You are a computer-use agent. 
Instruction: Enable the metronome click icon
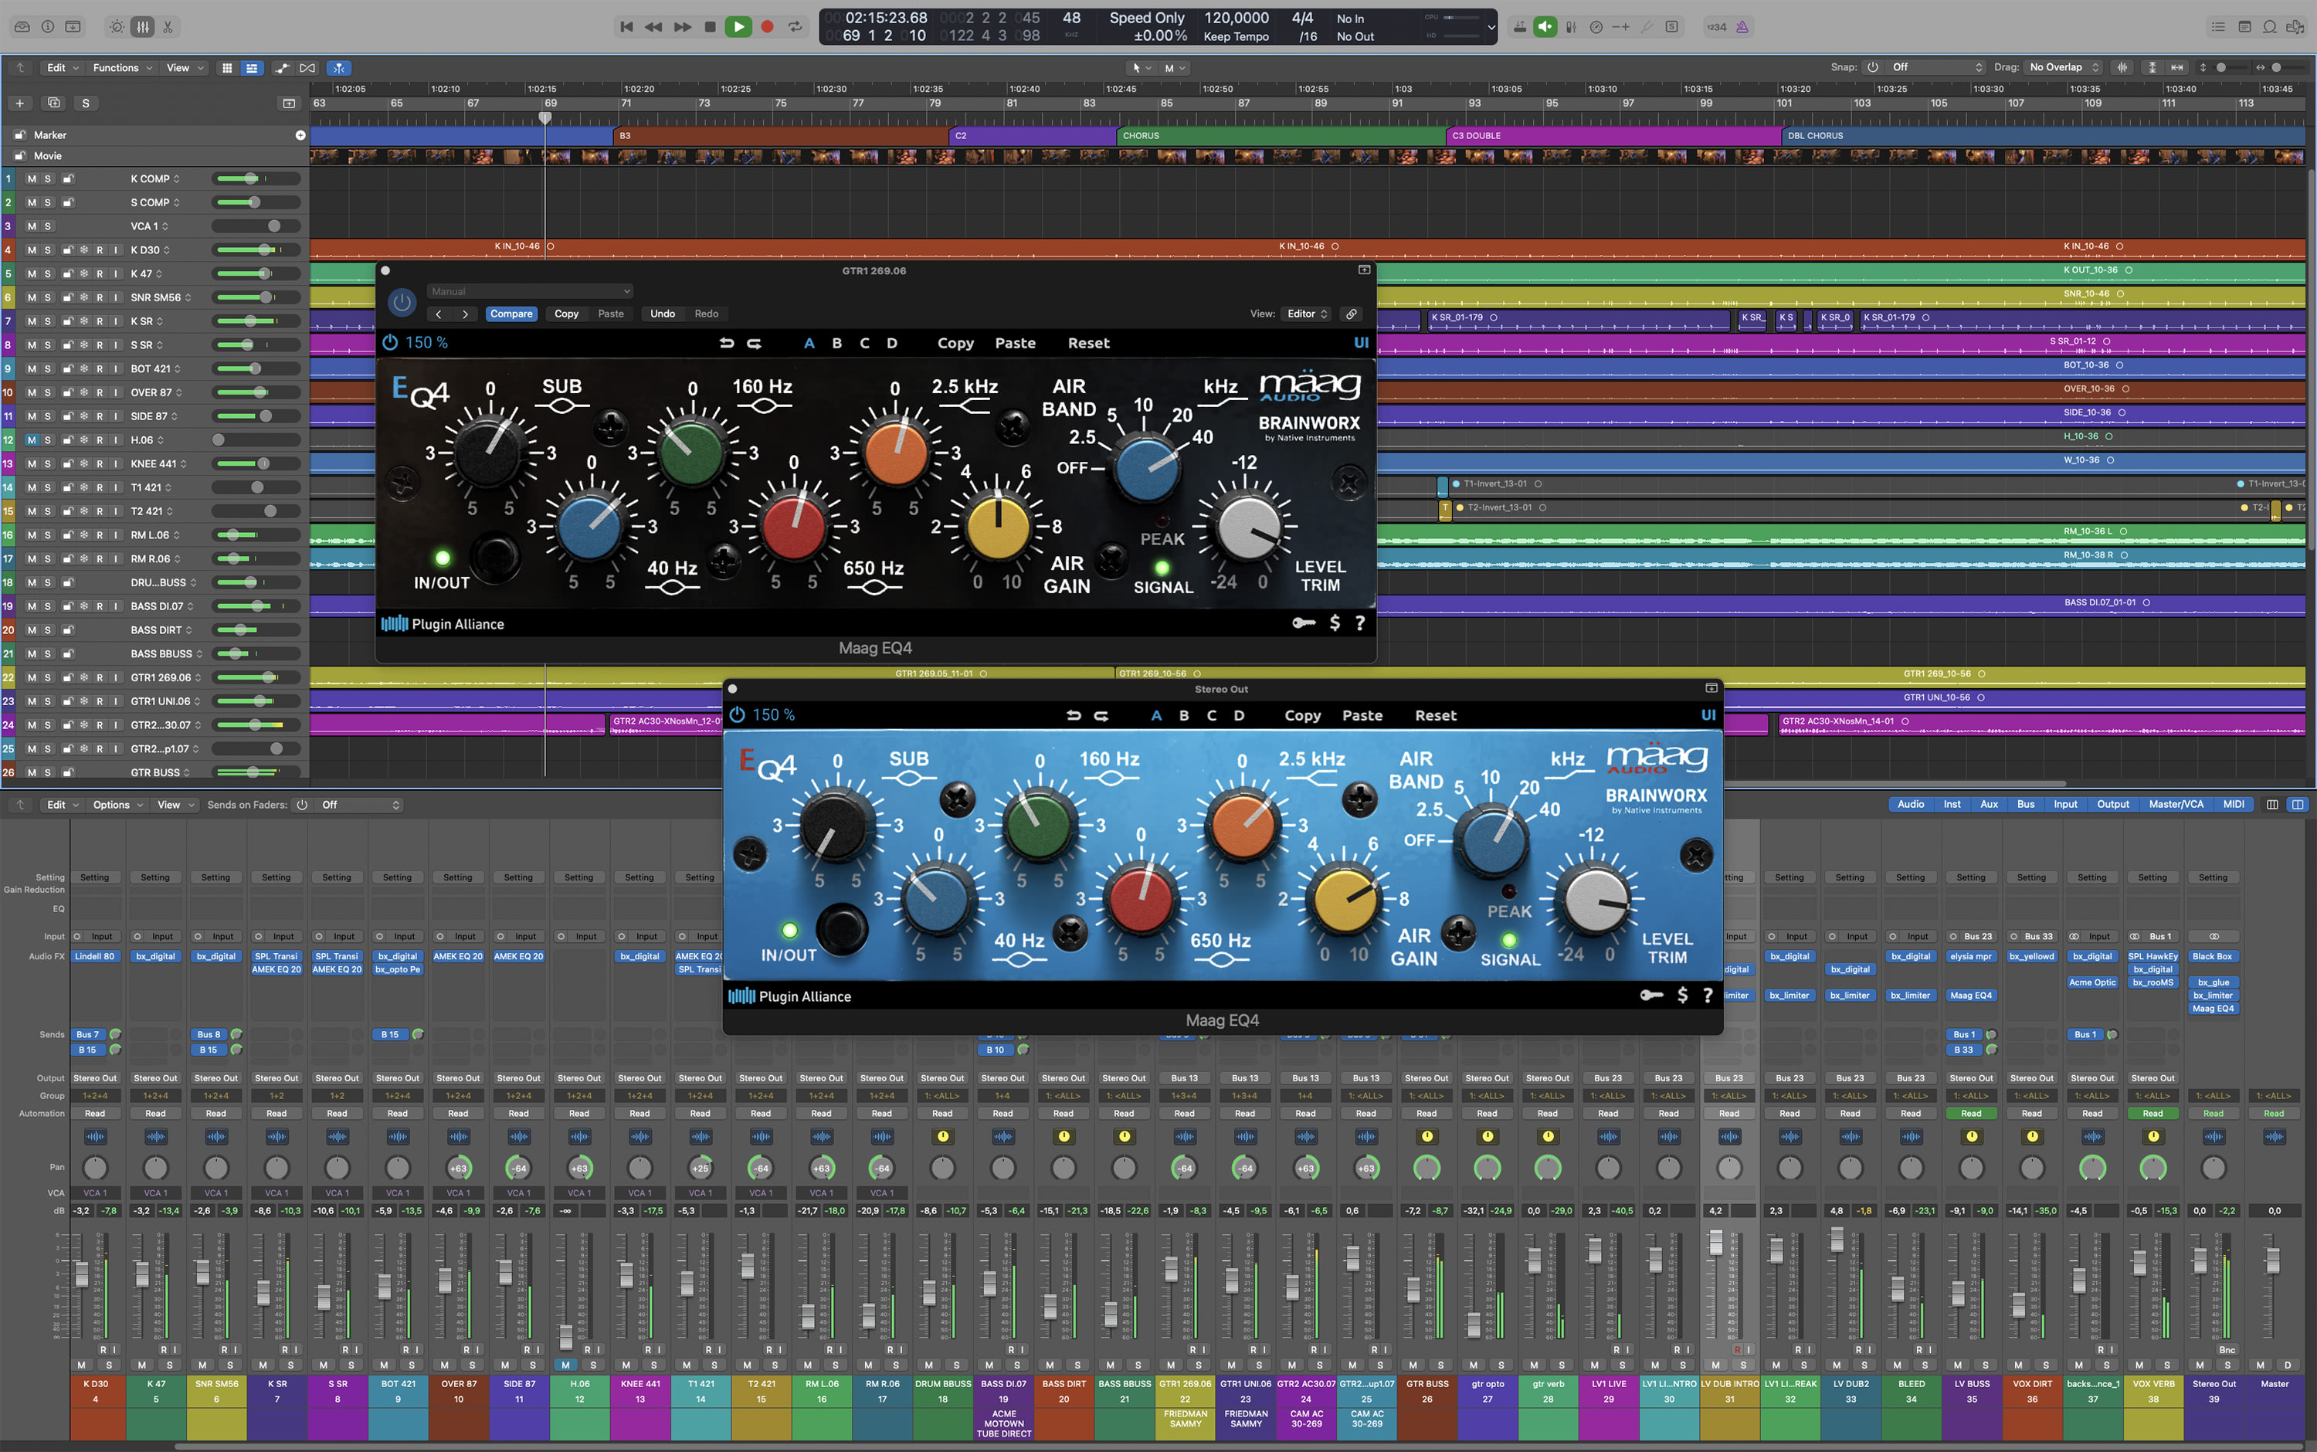pyautogui.click(x=1742, y=27)
